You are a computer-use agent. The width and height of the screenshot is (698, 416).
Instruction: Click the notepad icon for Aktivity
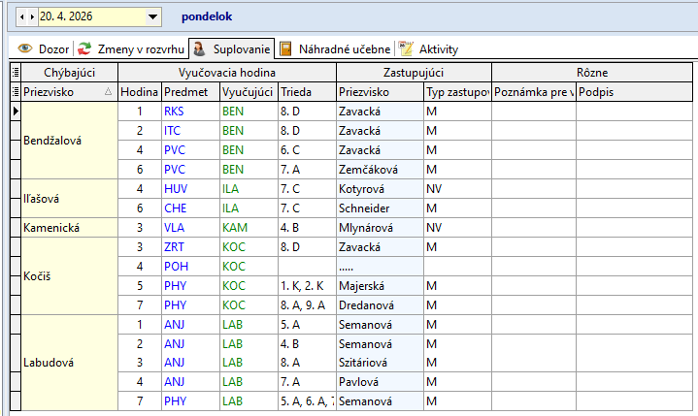pyautogui.click(x=407, y=48)
